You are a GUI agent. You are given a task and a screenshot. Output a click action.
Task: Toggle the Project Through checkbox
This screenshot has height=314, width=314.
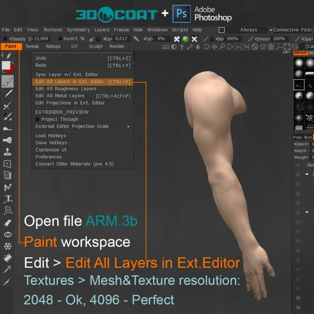[x=37, y=119]
